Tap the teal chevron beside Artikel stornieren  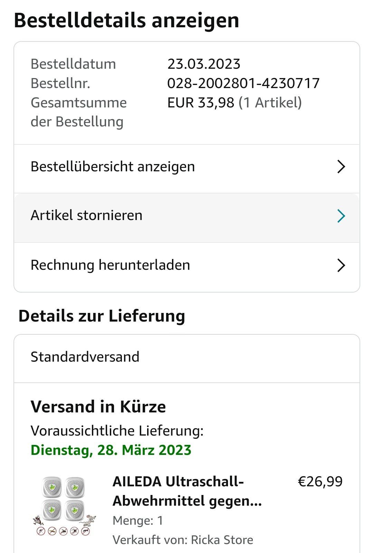click(x=341, y=216)
